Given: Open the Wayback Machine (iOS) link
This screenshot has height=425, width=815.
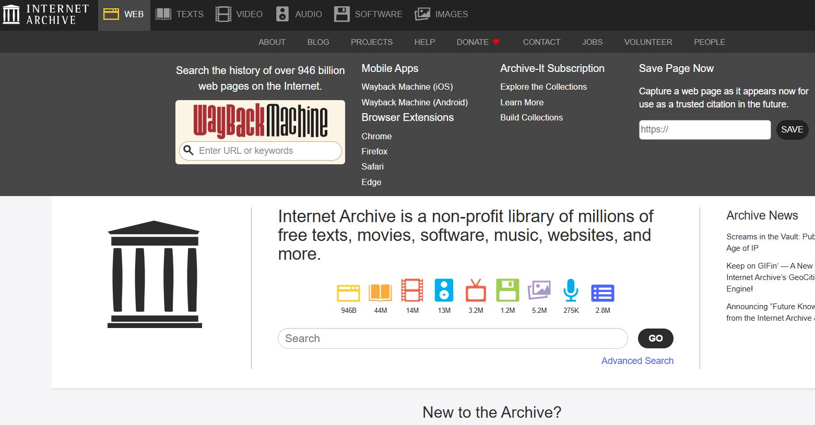Looking at the screenshot, I should pyautogui.click(x=407, y=87).
